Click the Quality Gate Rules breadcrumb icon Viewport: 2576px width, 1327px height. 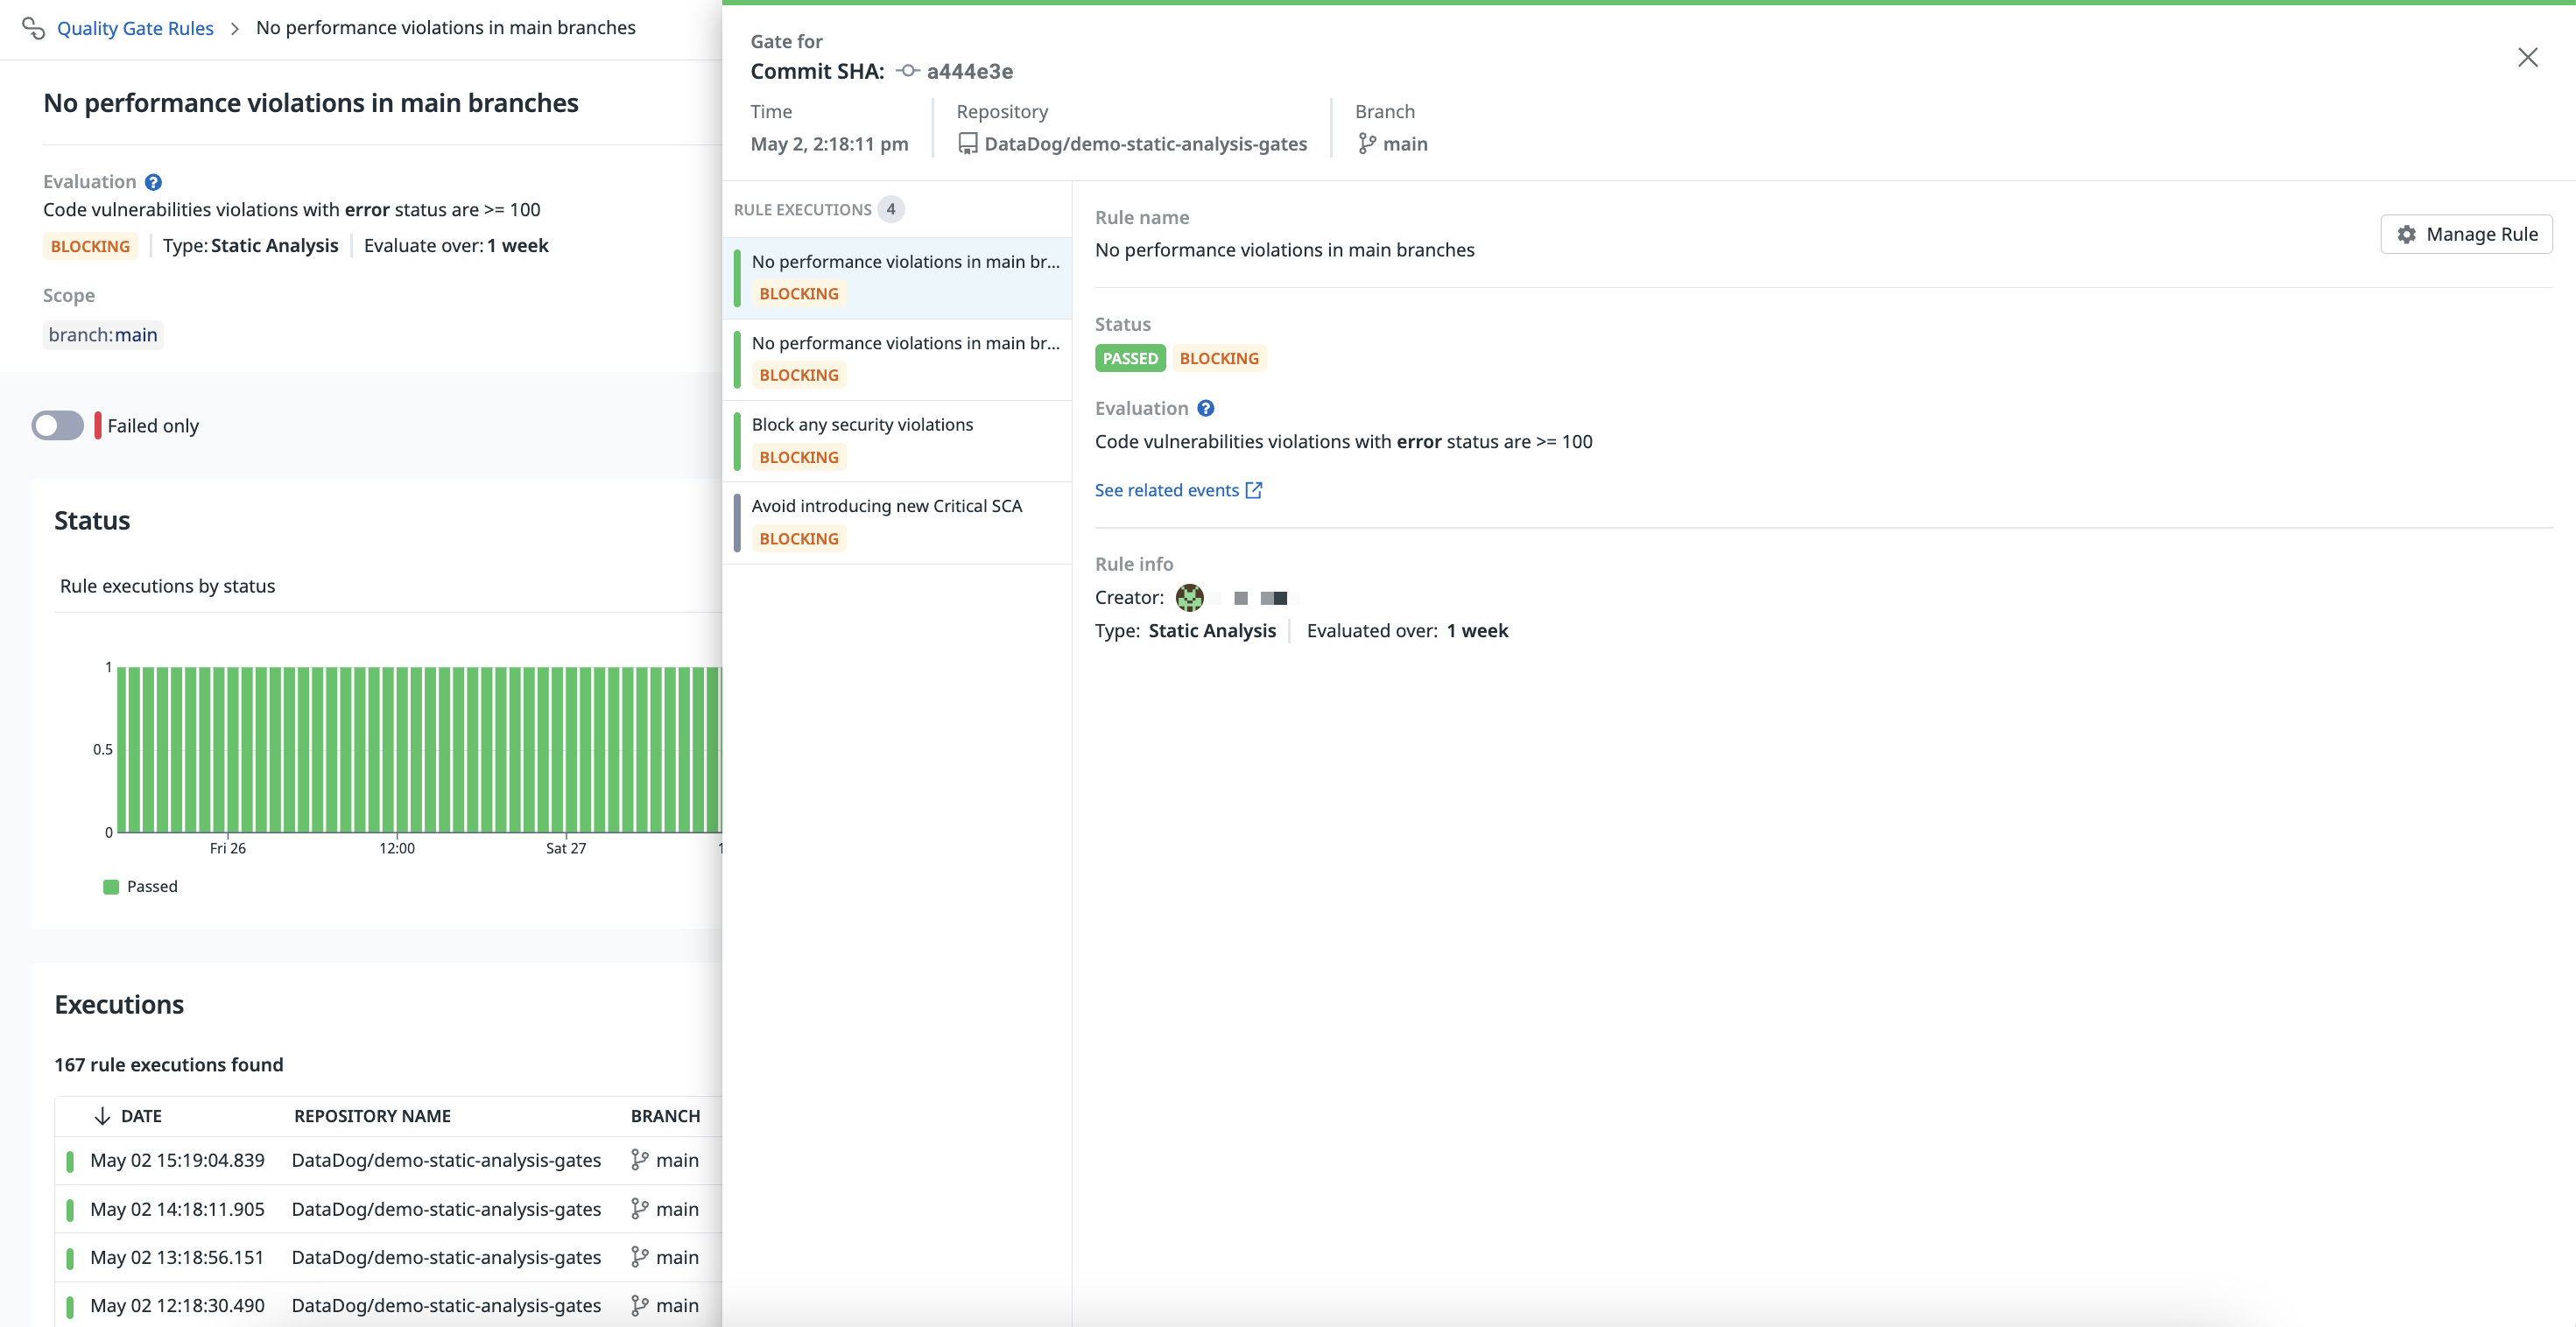pos(33,28)
